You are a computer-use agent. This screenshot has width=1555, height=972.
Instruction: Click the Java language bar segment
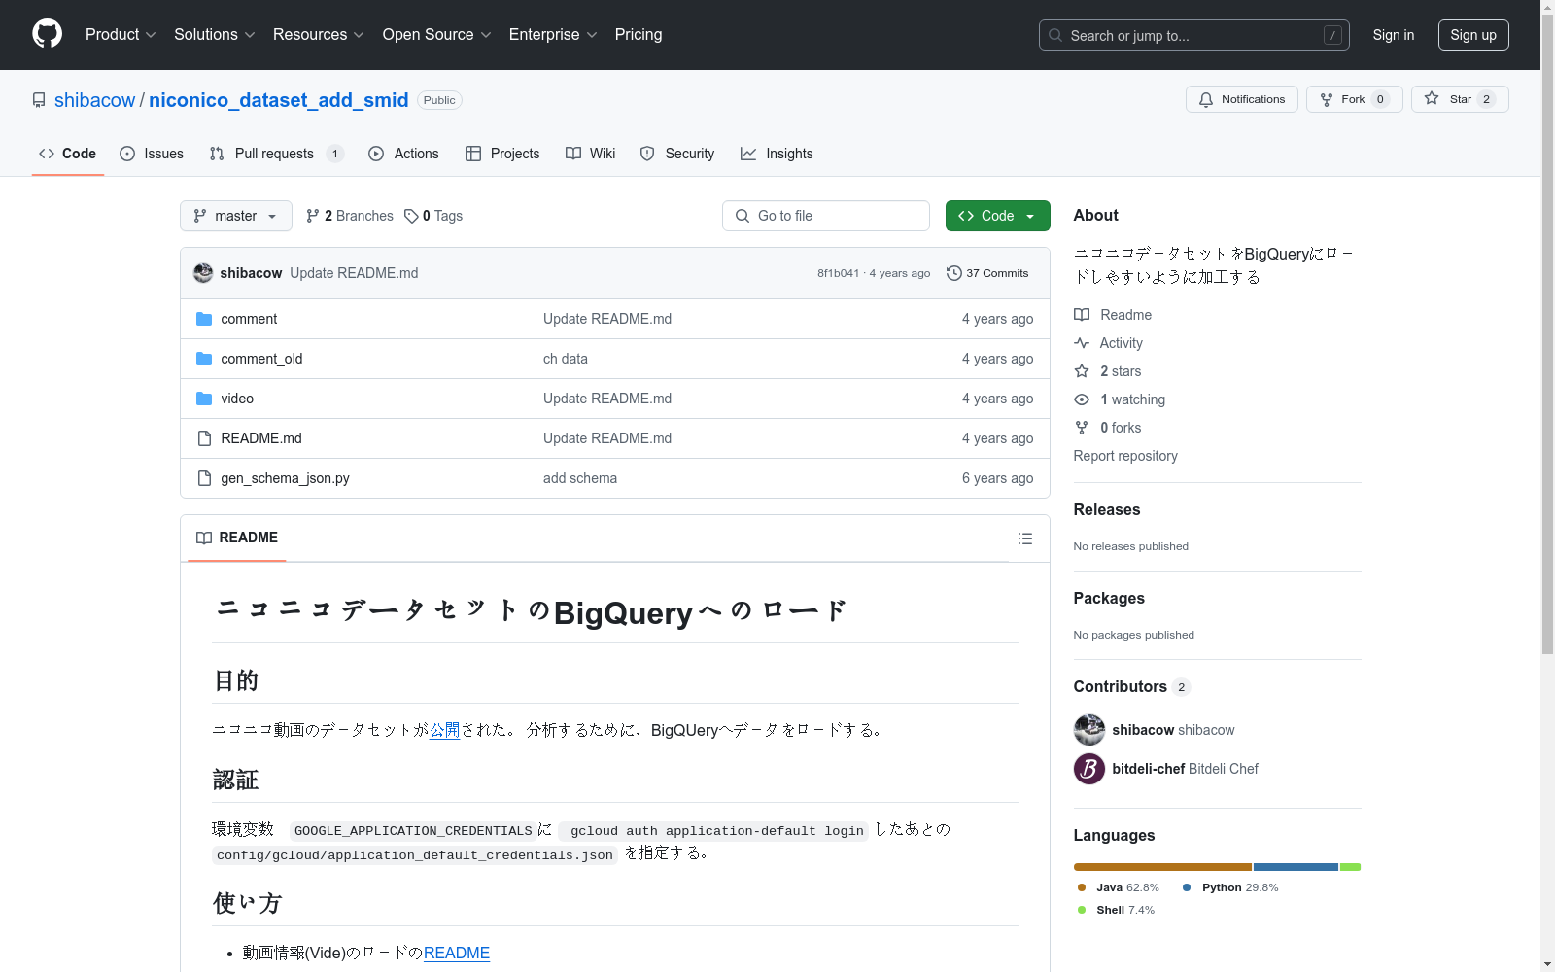(1162, 867)
